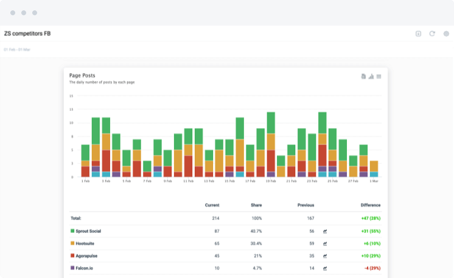The height and width of the screenshot is (278, 454).
Task: Select the Sprout Social label
Action: tap(88, 231)
